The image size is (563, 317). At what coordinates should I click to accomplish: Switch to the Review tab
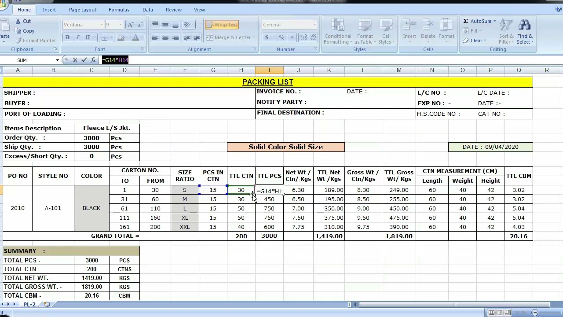174,10
